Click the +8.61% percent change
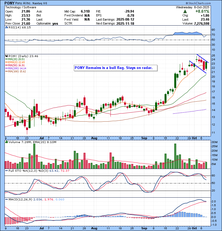This screenshot has width=222, height=231. click(x=202, y=11)
